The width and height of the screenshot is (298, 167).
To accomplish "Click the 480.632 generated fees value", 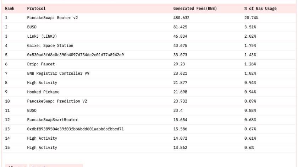I will (x=181, y=18).
